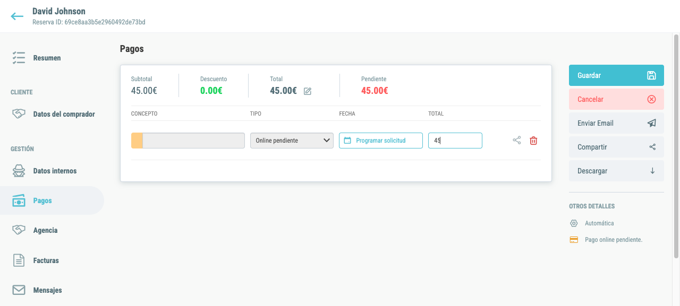The height and width of the screenshot is (306, 680).
Task: Click the Enviar Email button
Action: pyautogui.click(x=616, y=123)
